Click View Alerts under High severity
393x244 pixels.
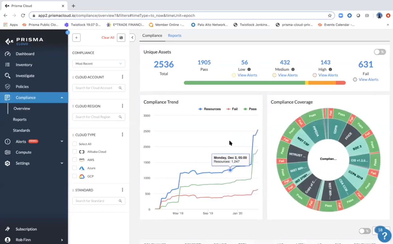pos(328,75)
